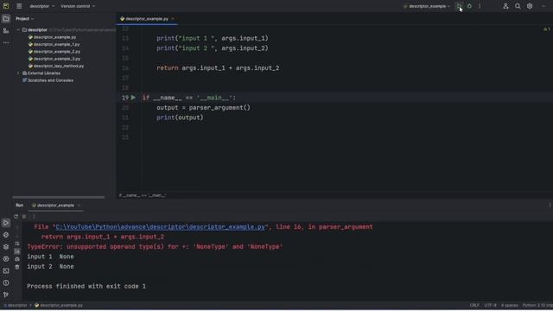Open the Project tool window sidebar icon
The image size is (553, 311).
coord(6,19)
